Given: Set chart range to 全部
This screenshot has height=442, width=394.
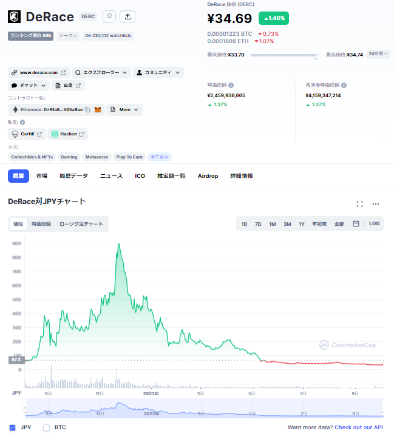Looking at the screenshot, I should [x=339, y=224].
